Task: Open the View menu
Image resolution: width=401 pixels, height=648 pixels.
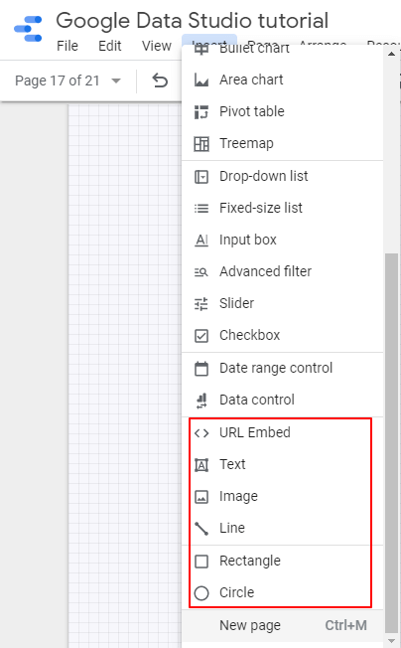Action: 157,46
